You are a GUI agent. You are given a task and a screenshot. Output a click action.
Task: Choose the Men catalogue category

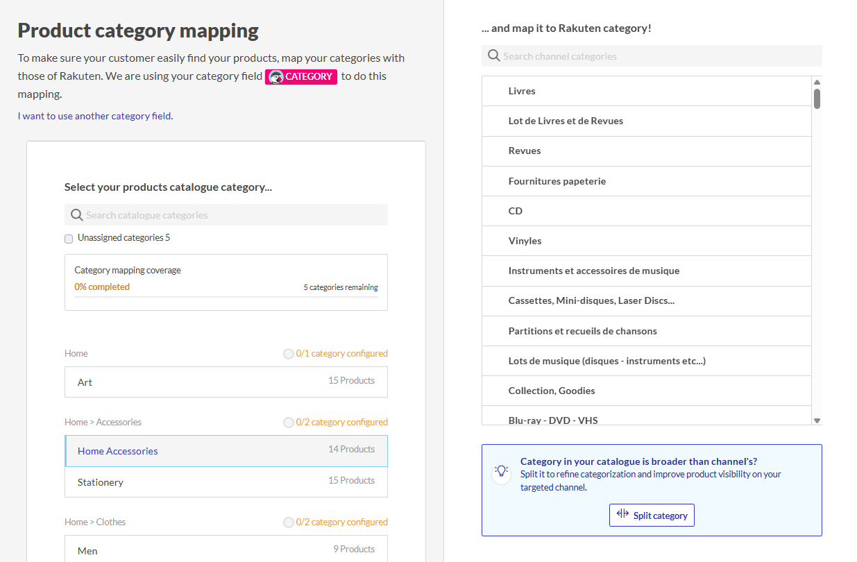click(226, 550)
